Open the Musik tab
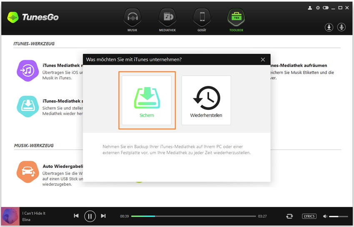354x227 pixels. coord(132,20)
